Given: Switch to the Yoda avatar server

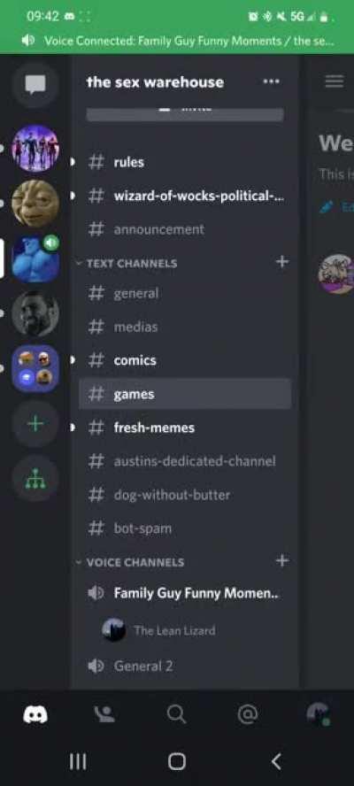Looking at the screenshot, I should (35, 204).
